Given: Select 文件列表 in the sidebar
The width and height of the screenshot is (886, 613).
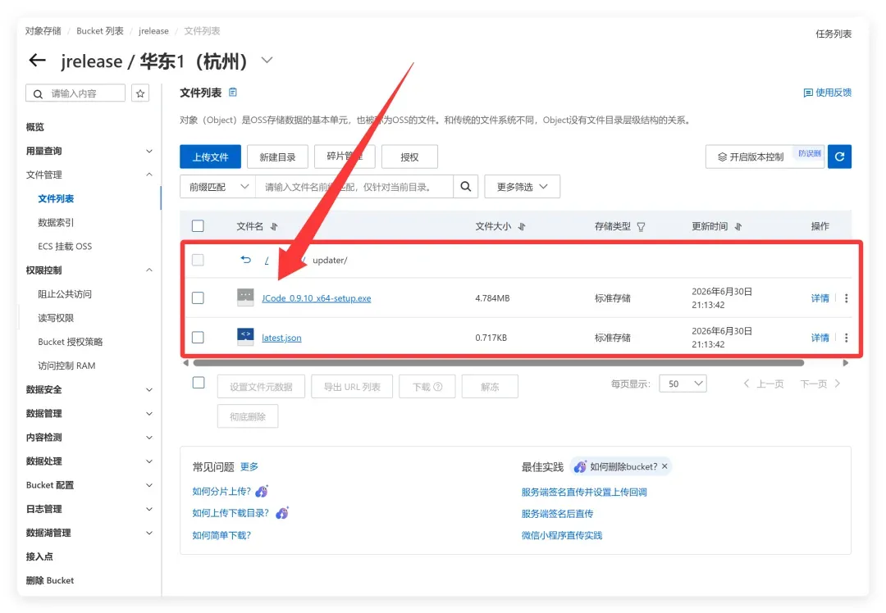Looking at the screenshot, I should (x=56, y=198).
